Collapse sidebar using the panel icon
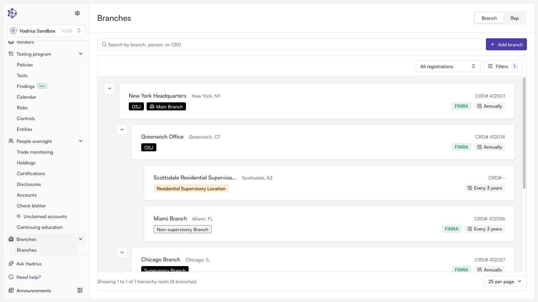Image resolution: width=538 pixels, height=302 pixels. (x=80, y=290)
